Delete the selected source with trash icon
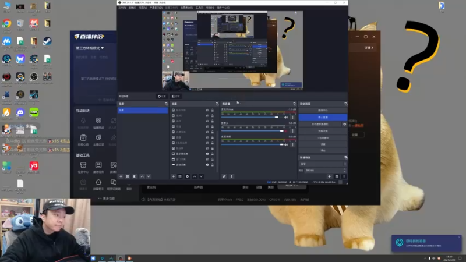466x262 pixels. 180,176
